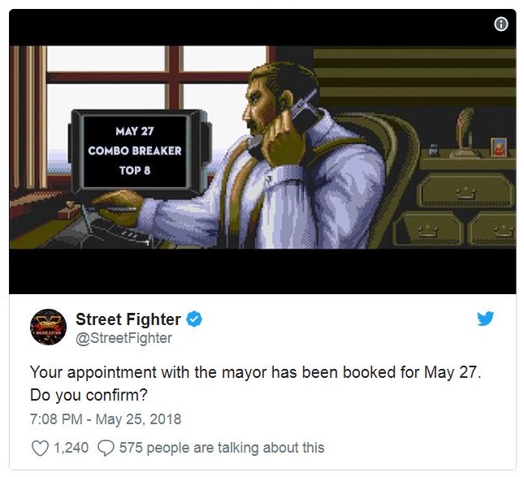Click the blue verified badge
This screenshot has width=524, height=477.
(x=194, y=319)
